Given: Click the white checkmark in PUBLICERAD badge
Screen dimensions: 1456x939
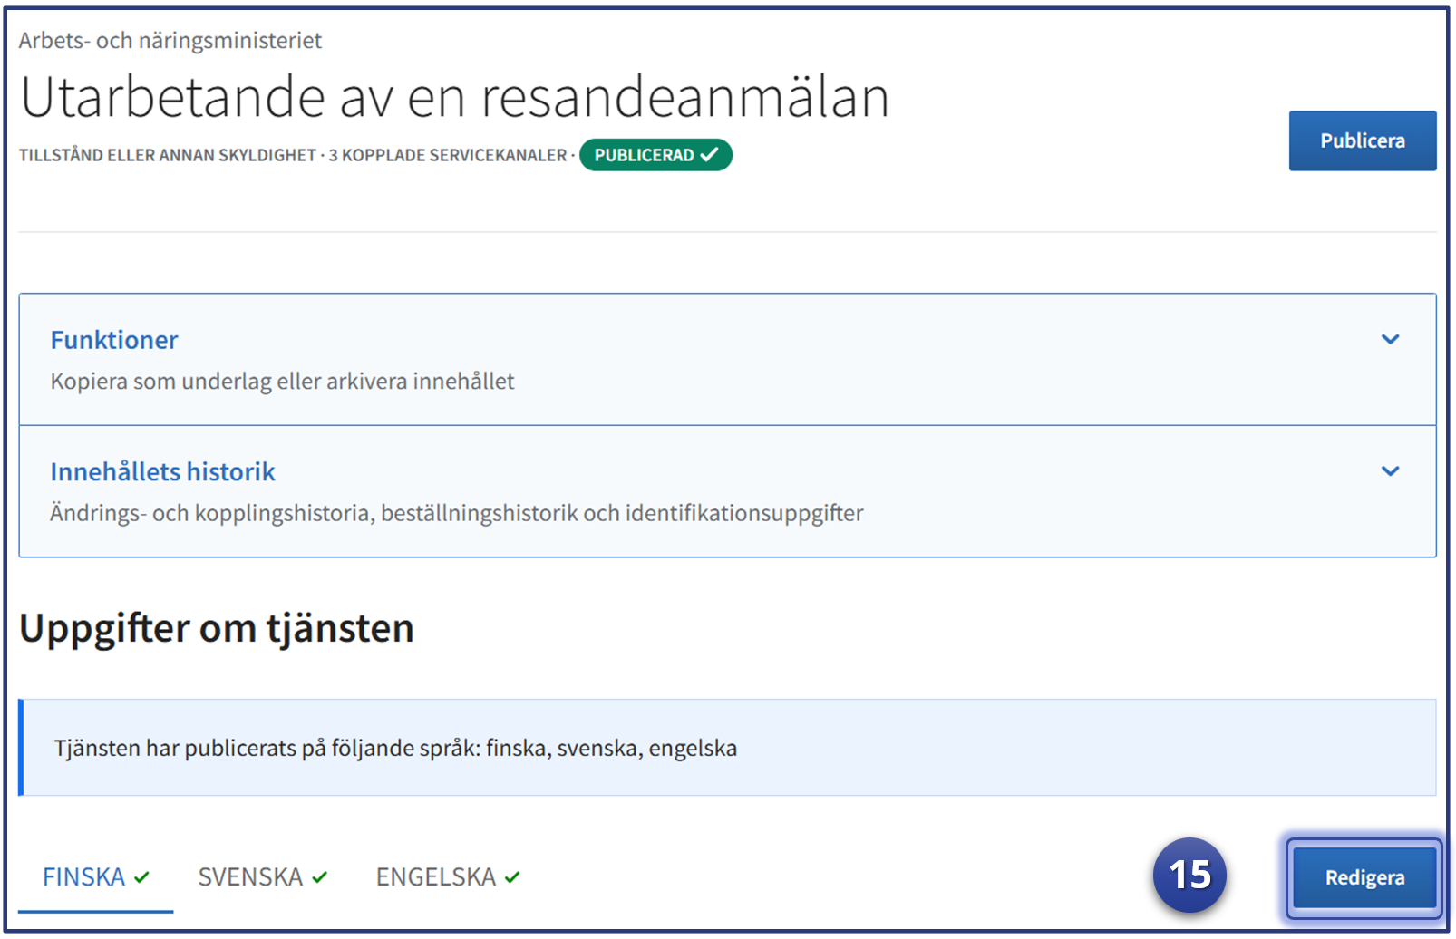Looking at the screenshot, I should point(710,155).
